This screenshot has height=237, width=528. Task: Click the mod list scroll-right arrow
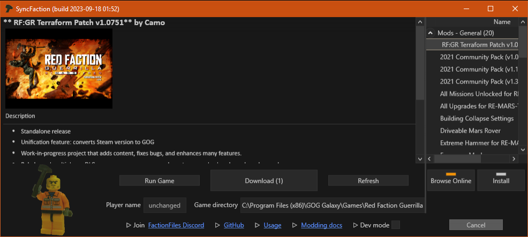click(x=513, y=159)
